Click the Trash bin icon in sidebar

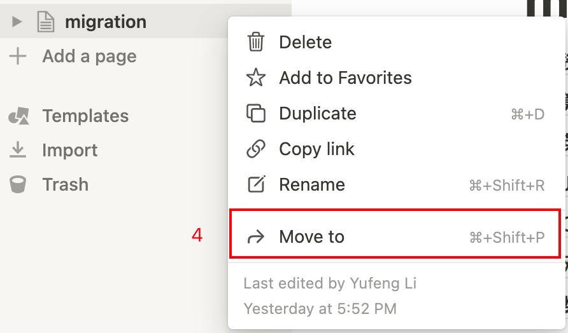tap(18, 185)
